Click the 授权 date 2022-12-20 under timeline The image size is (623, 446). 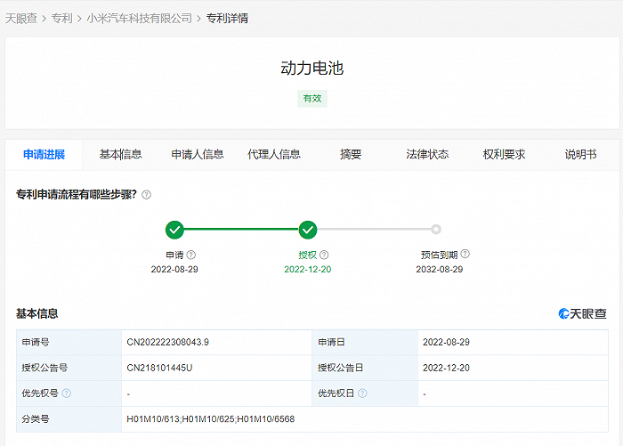point(308,270)
